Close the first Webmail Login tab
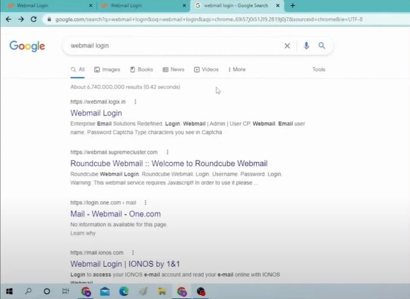Image resolution: width=410 pixels, height=299 pixels. (90, 5)
